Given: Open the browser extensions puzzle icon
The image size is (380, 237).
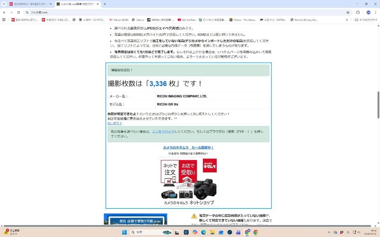Looking at the screenshot, I should 358,12.
